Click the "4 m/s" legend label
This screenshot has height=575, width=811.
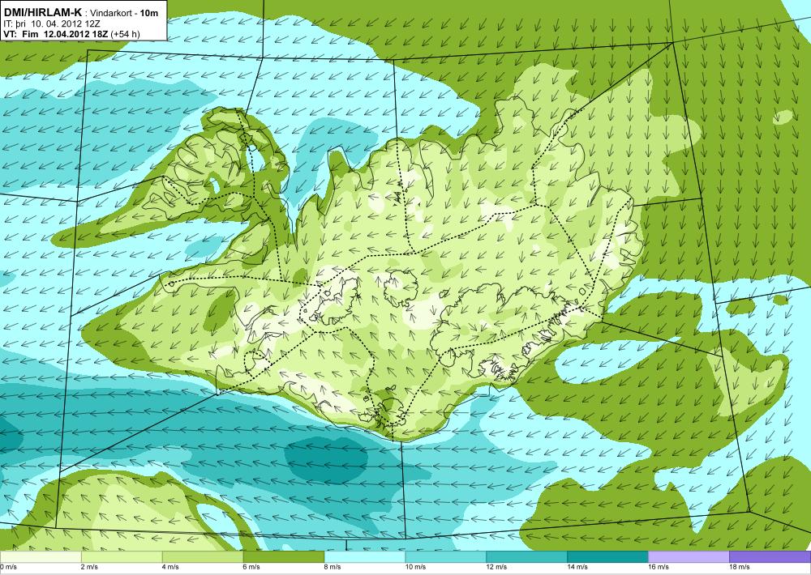170,567
